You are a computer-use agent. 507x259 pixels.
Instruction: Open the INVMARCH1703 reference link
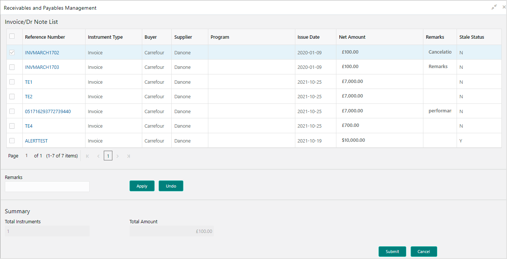[x=42, y=67]
